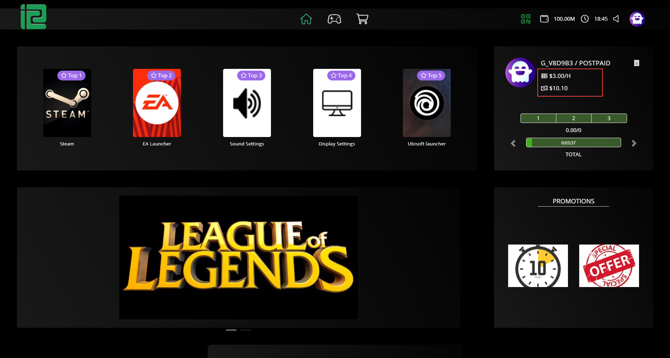Viewport: 670px width, 358px height.
Task: Click the Top 5 badge
Action: tap(431, 76)
